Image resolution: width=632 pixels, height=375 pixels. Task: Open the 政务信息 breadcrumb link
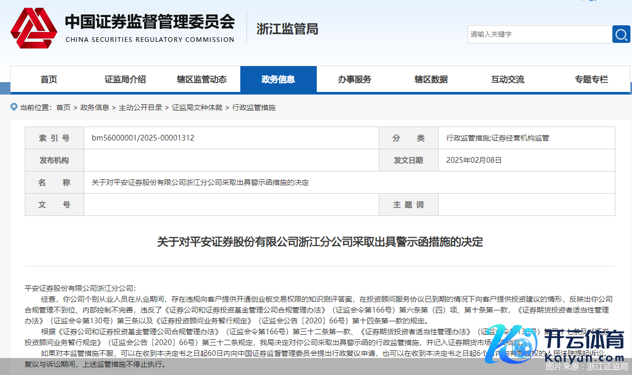tap(95, 107)
